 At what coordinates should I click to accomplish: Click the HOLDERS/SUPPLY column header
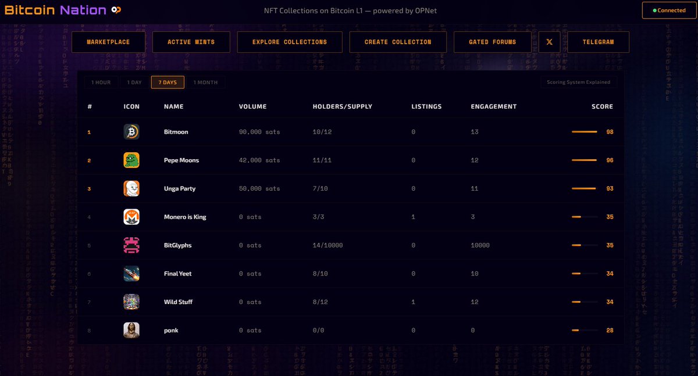(343, 106)
